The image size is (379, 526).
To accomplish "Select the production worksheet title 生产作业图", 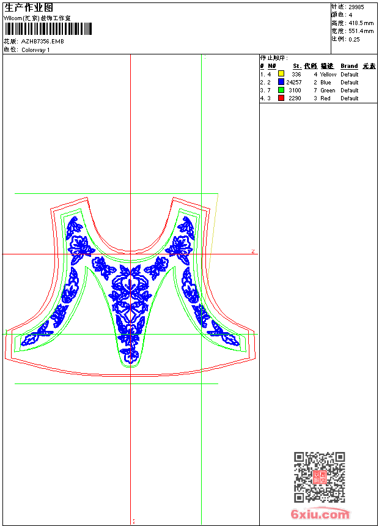I will [29, 8].
